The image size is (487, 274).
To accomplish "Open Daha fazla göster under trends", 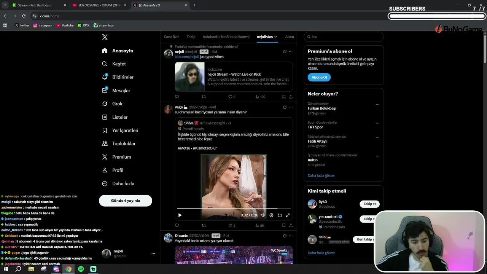I will (x=321, y=175).
